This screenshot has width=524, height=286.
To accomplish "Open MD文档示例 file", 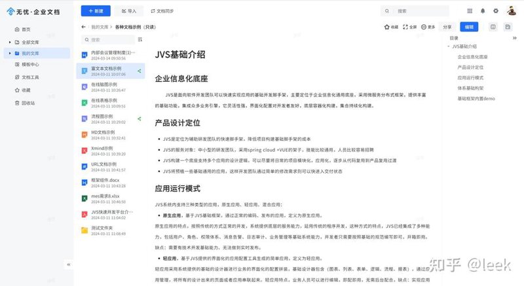I will coord(111,135).
